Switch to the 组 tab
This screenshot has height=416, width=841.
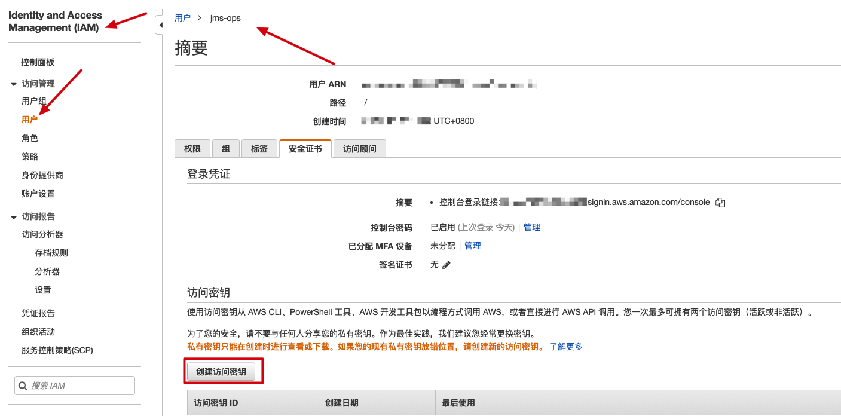click(226, 149)
